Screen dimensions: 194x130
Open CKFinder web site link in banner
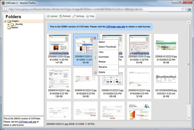click(116, 27)
